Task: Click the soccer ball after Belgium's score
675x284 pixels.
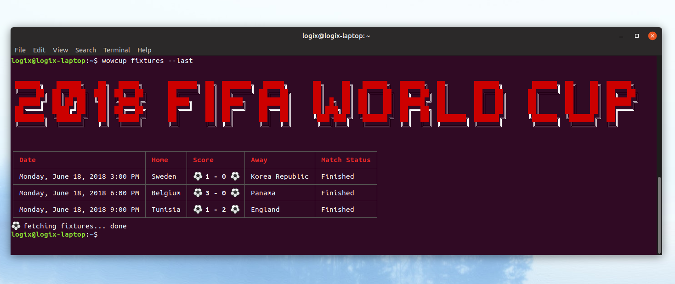Action: click(235, 193)
